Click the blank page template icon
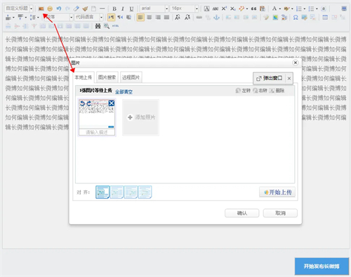351x277 pixels. pos(93,8)
